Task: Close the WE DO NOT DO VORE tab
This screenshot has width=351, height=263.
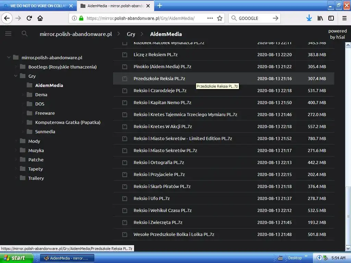Action: (x=71, y=6)
